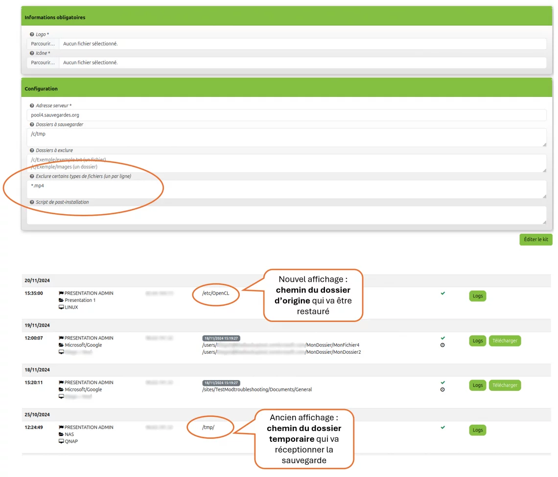Click into the Dossiers à sauvegarder text area

(x=286, y=137)
